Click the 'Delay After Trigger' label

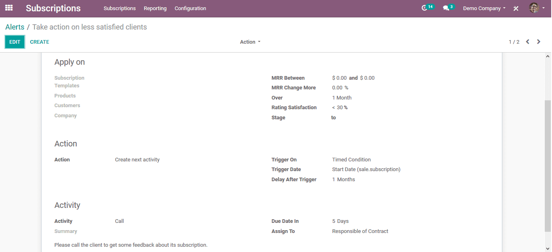coord(294,180)
